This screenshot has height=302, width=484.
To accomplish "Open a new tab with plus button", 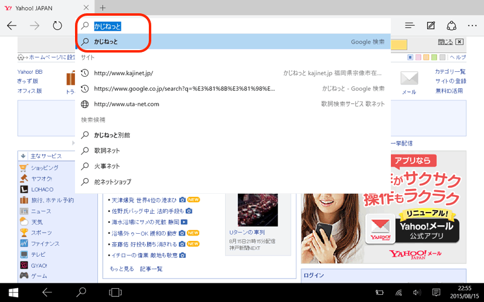I will pos(102,7).
